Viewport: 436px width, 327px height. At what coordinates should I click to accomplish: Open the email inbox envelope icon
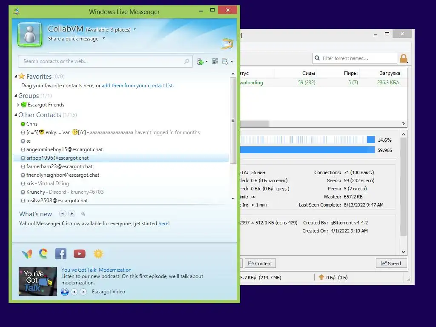click(227, 44)
